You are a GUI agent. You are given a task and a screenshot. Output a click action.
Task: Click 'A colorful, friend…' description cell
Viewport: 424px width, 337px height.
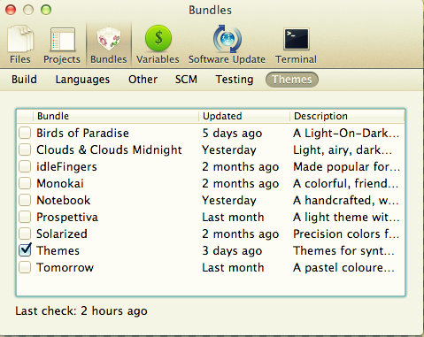[346, 183]
